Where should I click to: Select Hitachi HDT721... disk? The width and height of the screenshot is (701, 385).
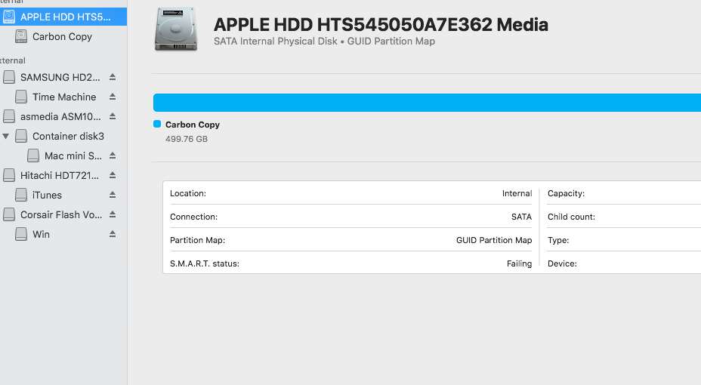[x=60, y=176]
